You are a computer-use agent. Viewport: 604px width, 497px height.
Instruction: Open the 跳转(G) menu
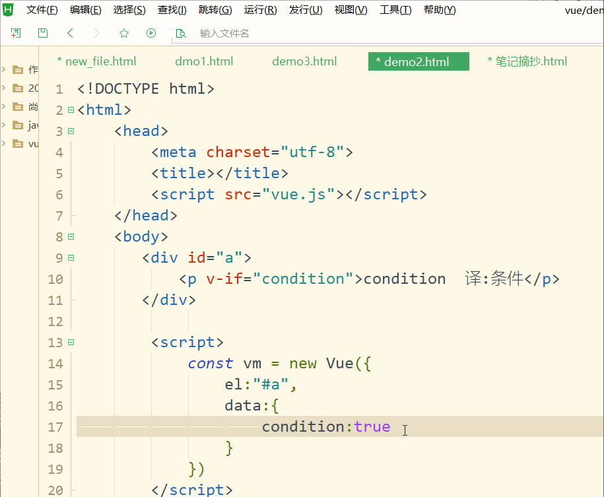pos(215,10)
